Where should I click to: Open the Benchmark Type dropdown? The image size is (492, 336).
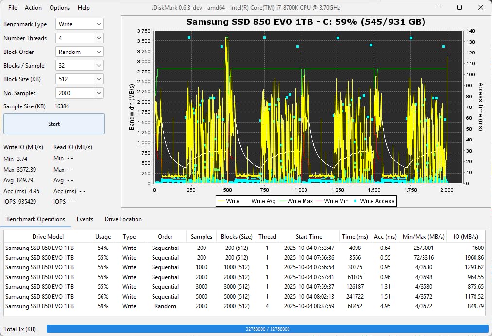79,24
